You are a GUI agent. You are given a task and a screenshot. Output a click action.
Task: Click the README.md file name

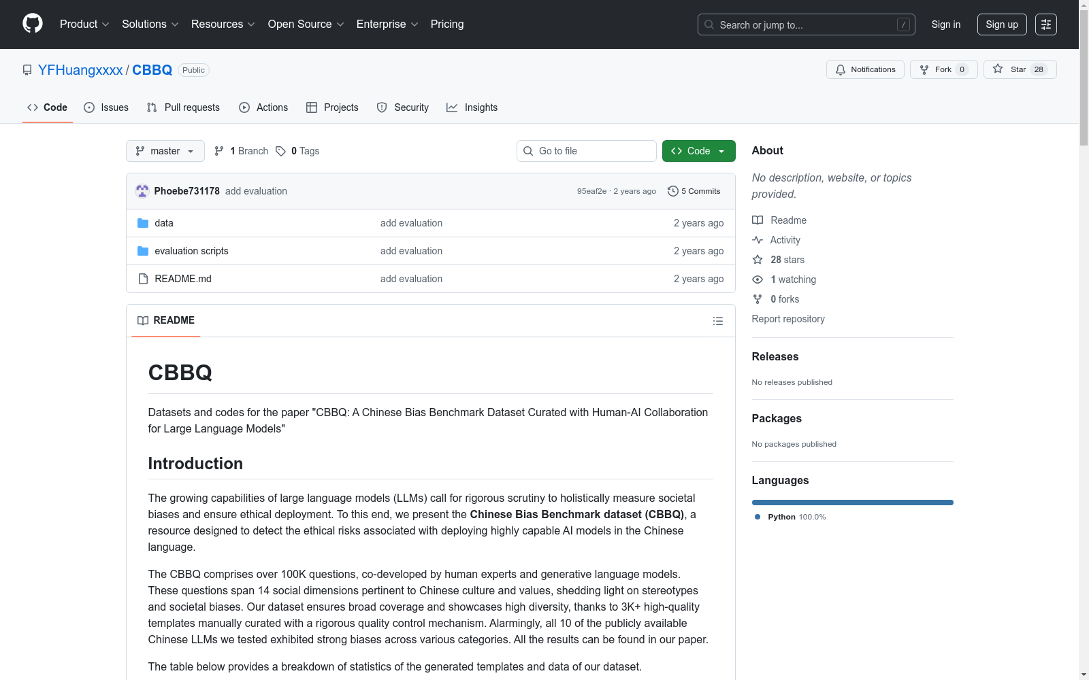[x=183, y=279]
